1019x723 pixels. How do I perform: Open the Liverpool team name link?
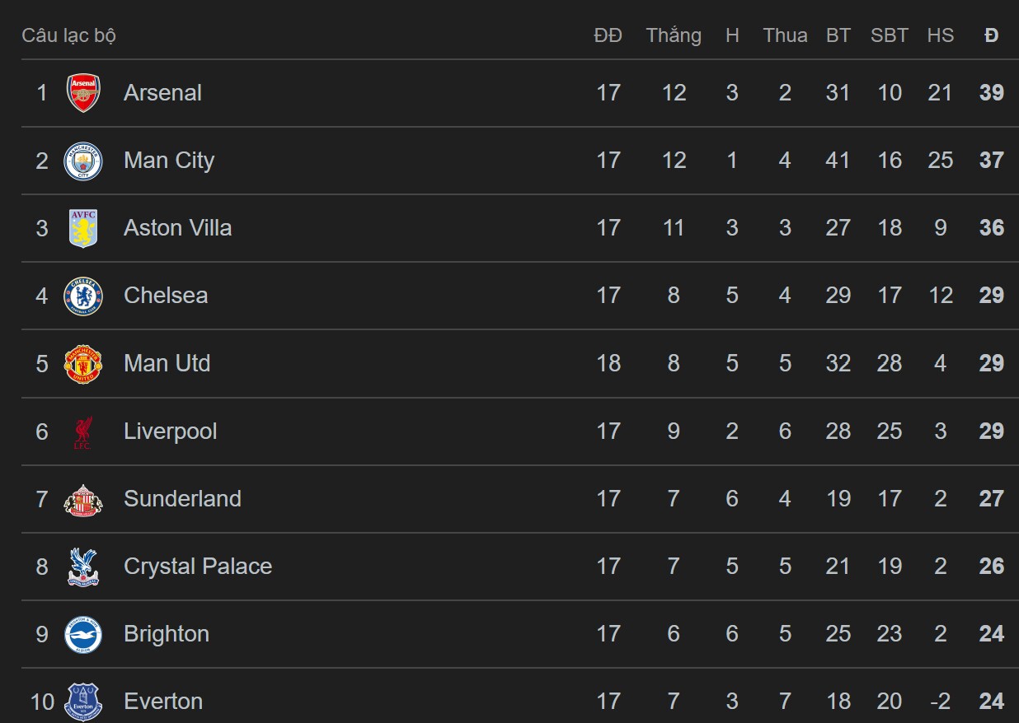(x=170, y=431)
